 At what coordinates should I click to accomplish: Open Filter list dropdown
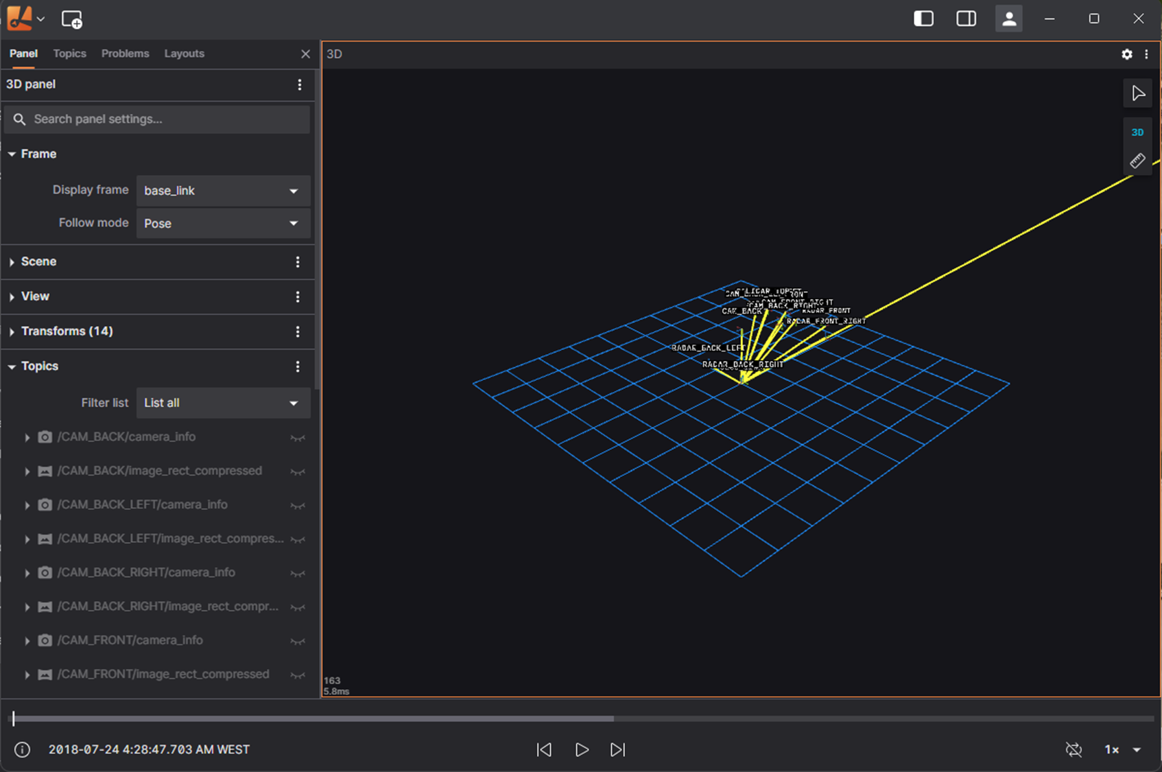[223, 403]
